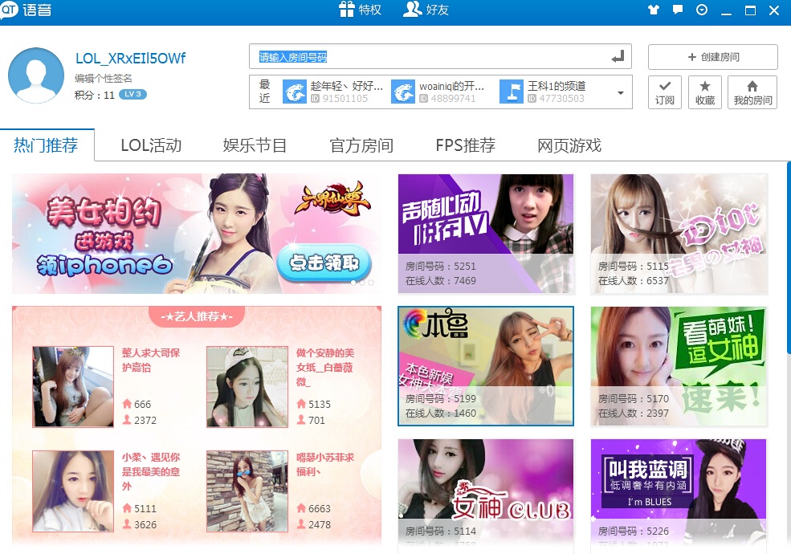Click the skin shirt icon in title bar
The width and height of the screenshot is (791, 554).
click(x=654, y=10)
